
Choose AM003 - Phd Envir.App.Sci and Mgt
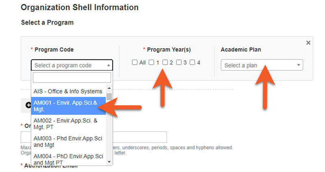click(68, 142)
